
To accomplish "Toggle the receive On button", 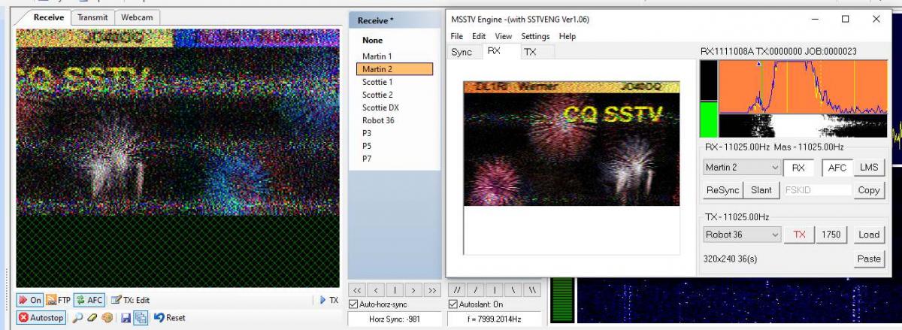I will tap(30, 300).
